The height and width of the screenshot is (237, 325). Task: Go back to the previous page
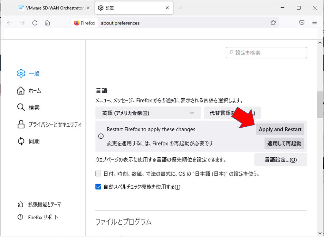(x=10, y=23)
